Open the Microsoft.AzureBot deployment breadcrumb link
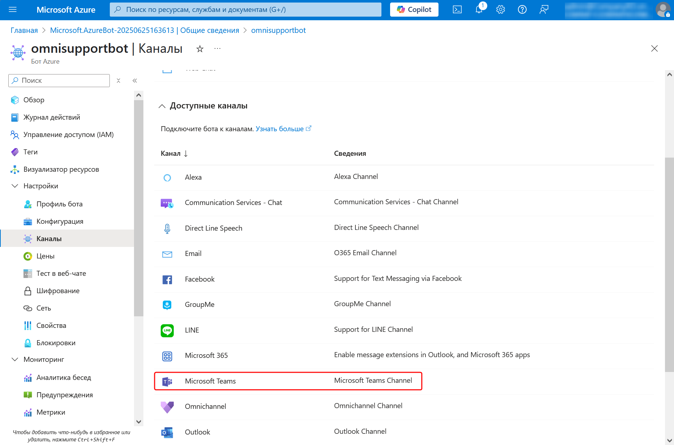The height and width of the screenshot is (445, 674). tap(144, 30)
